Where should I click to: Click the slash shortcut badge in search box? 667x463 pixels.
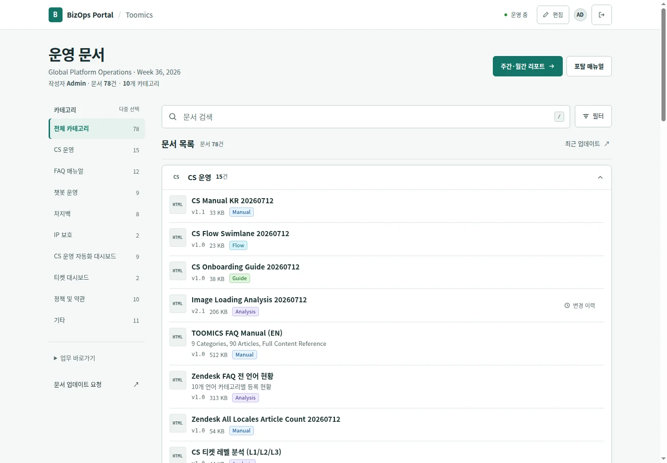point(559,117)
